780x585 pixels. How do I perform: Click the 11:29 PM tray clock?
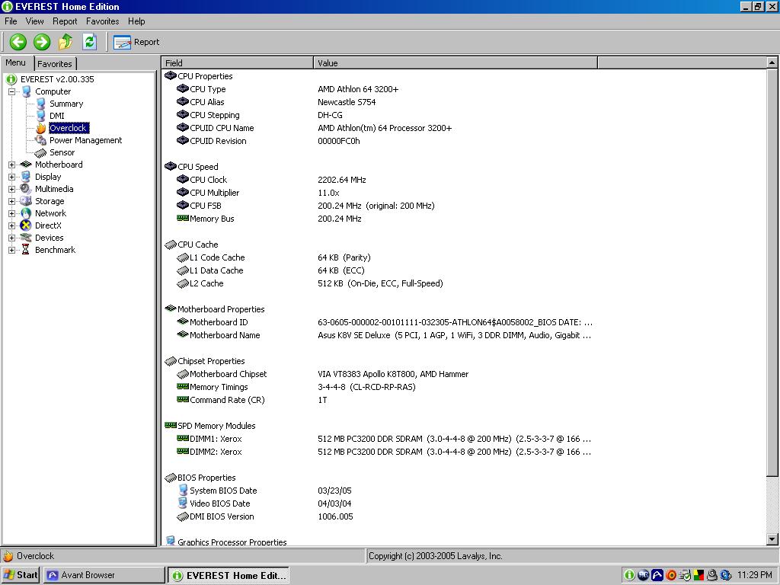pyautogui.click(x=755, y=575)
